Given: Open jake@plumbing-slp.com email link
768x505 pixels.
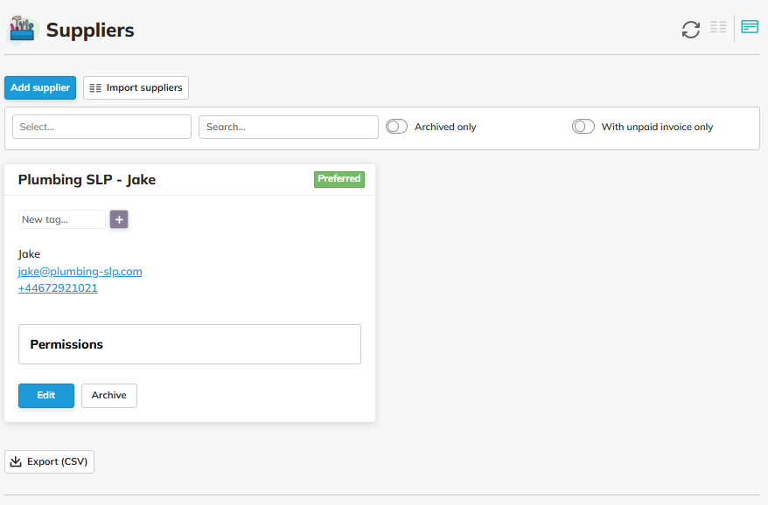Looking at the screenshot, I should click(80, 272).
